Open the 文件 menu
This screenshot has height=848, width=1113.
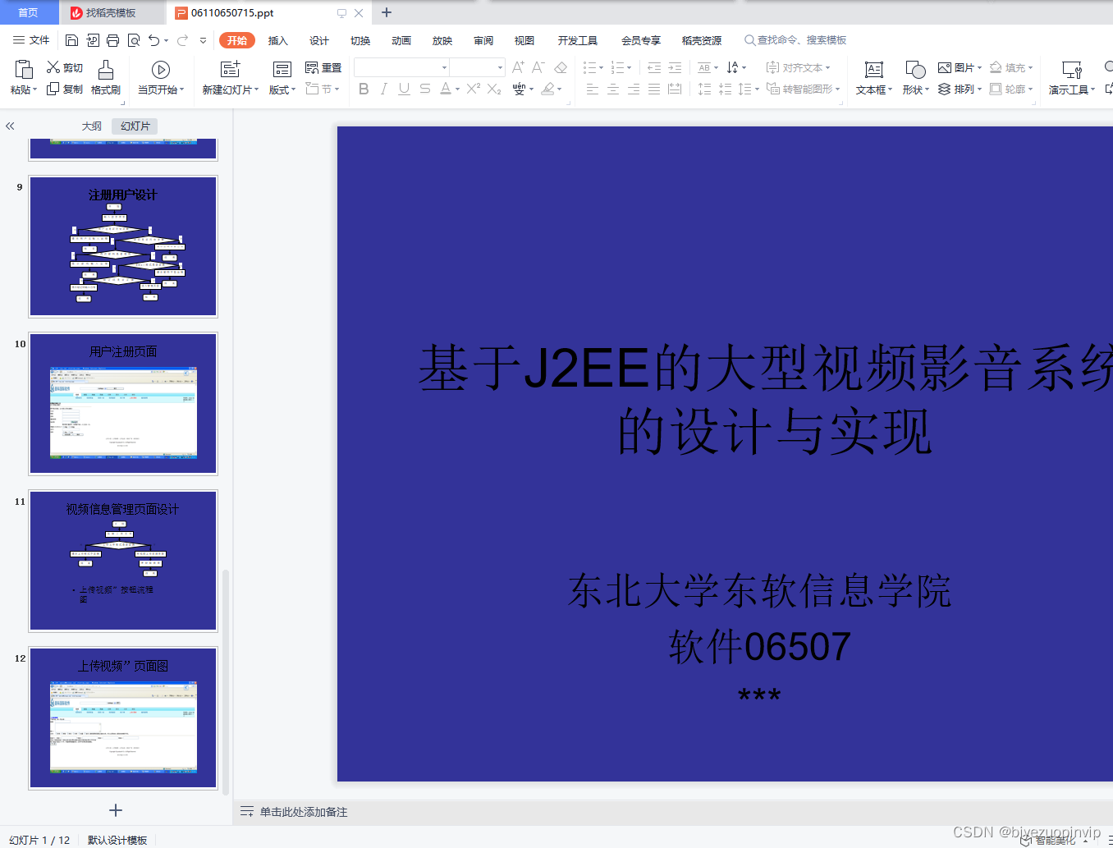tap(31, 40)
